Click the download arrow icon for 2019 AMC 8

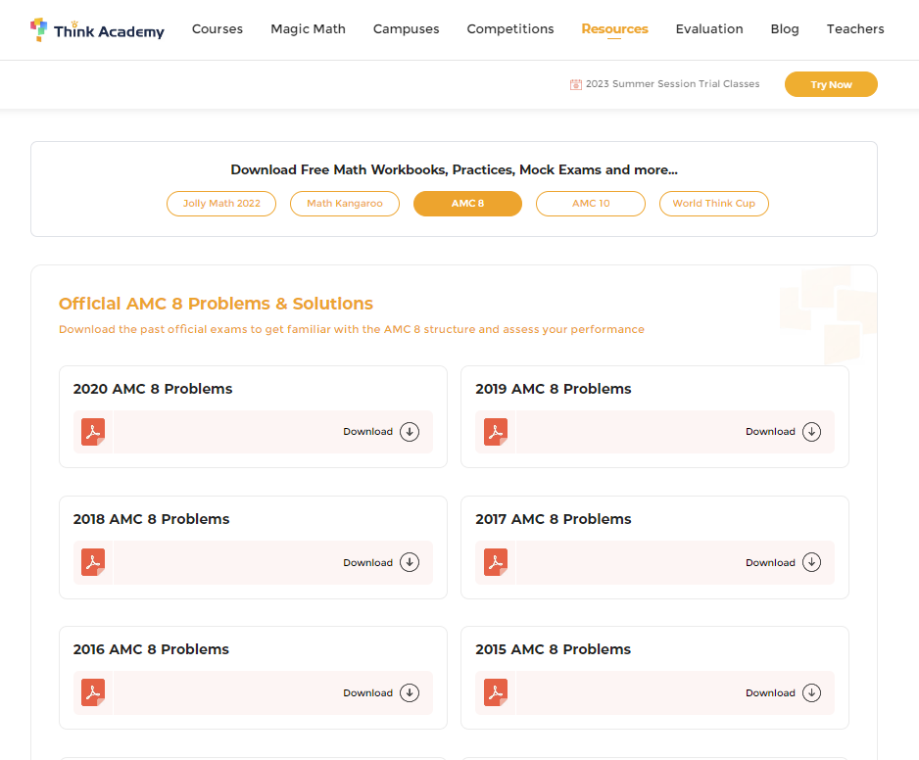pyautogui.click(x=812, y=432)
